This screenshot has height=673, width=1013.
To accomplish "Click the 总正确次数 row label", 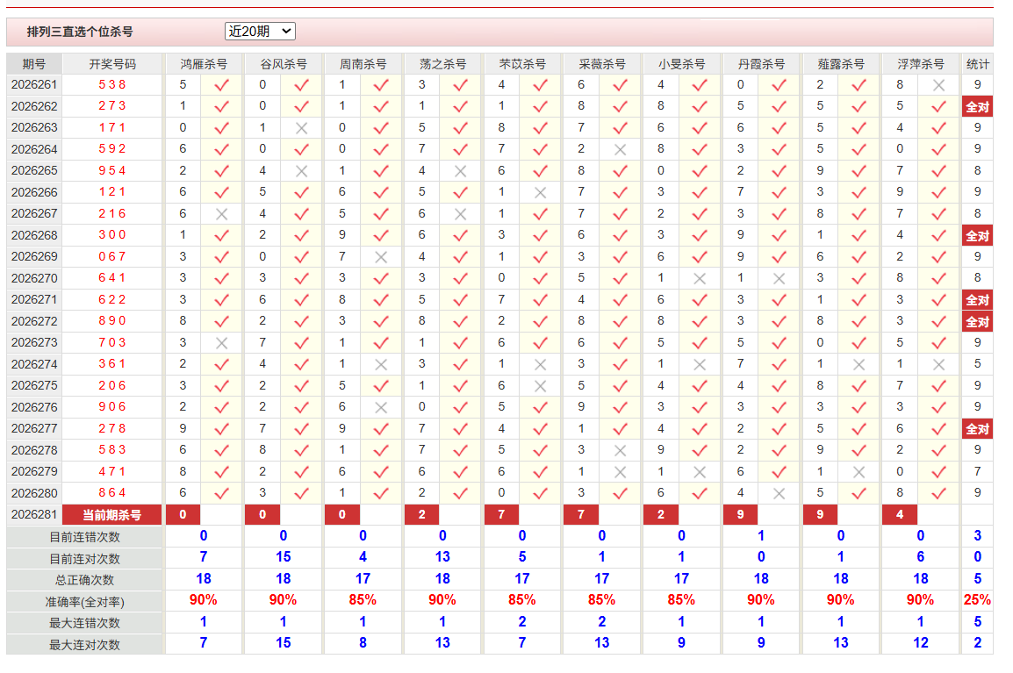I will 84,580.
